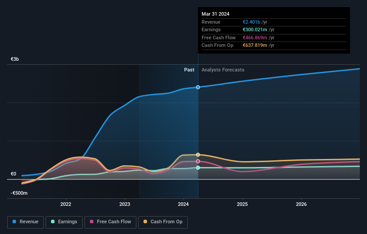Select the pink Free Cash Flow data point marker
The height and width of the screenshot is (234, 367).
(x=198, y=161)
